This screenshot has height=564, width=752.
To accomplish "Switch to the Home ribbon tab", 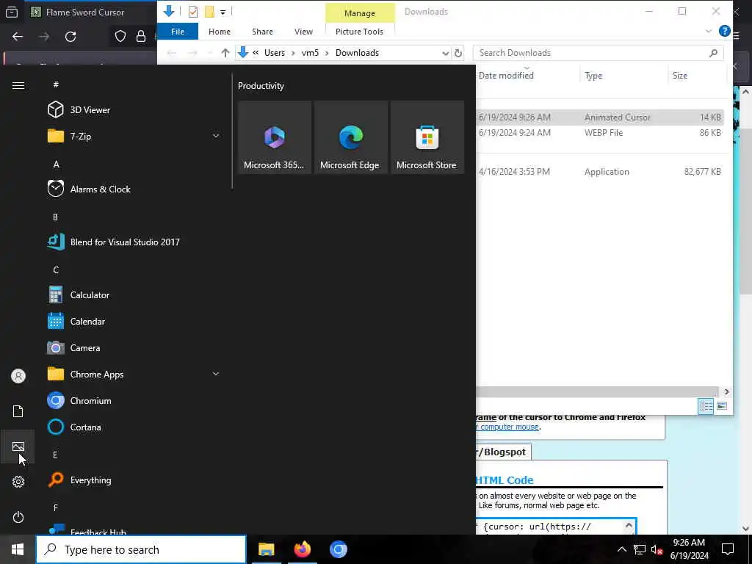I will (219, 32).
